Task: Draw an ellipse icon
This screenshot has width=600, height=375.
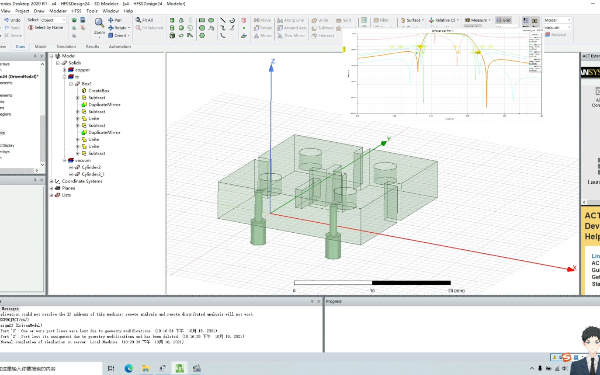Action: tap(211, 20)
